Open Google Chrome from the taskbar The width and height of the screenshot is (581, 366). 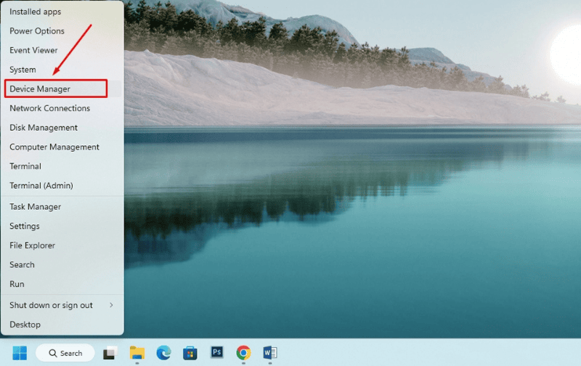click(x=243, y=353)
